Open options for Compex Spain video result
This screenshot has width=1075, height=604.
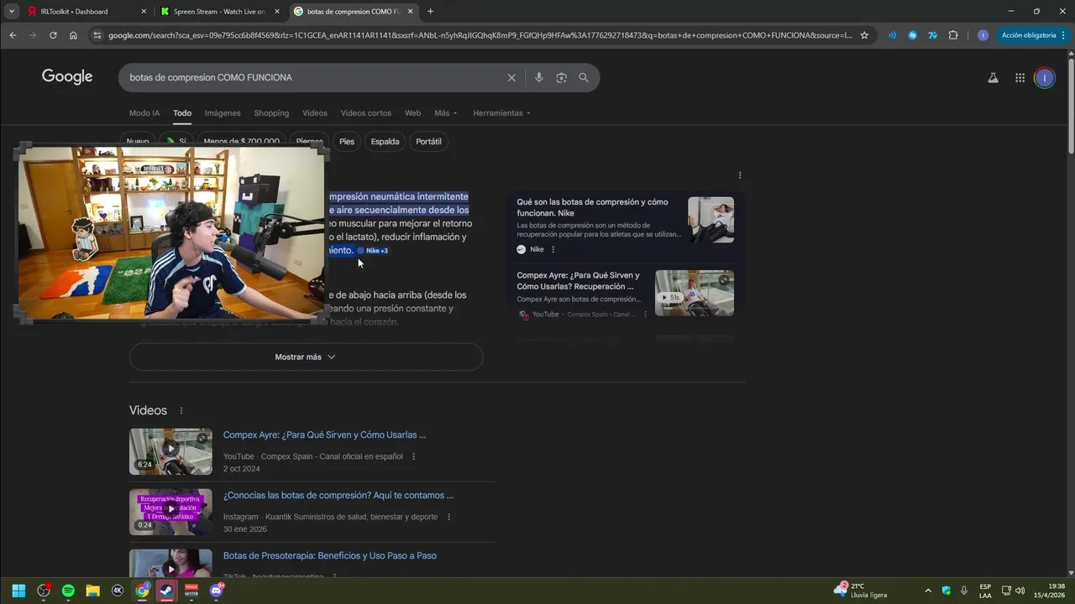pyautogui.click(x=414, y=456)
